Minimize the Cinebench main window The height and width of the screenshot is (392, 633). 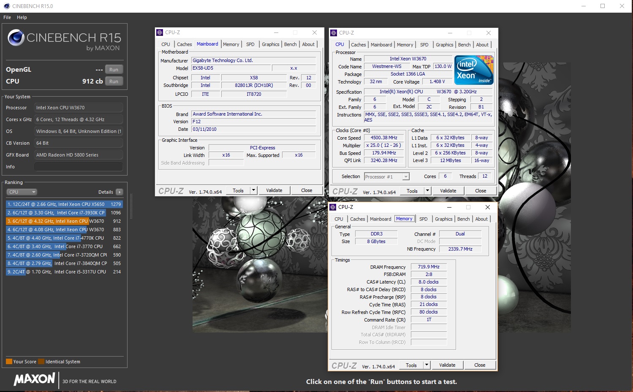pyautogui.click(x=583, y=6)
